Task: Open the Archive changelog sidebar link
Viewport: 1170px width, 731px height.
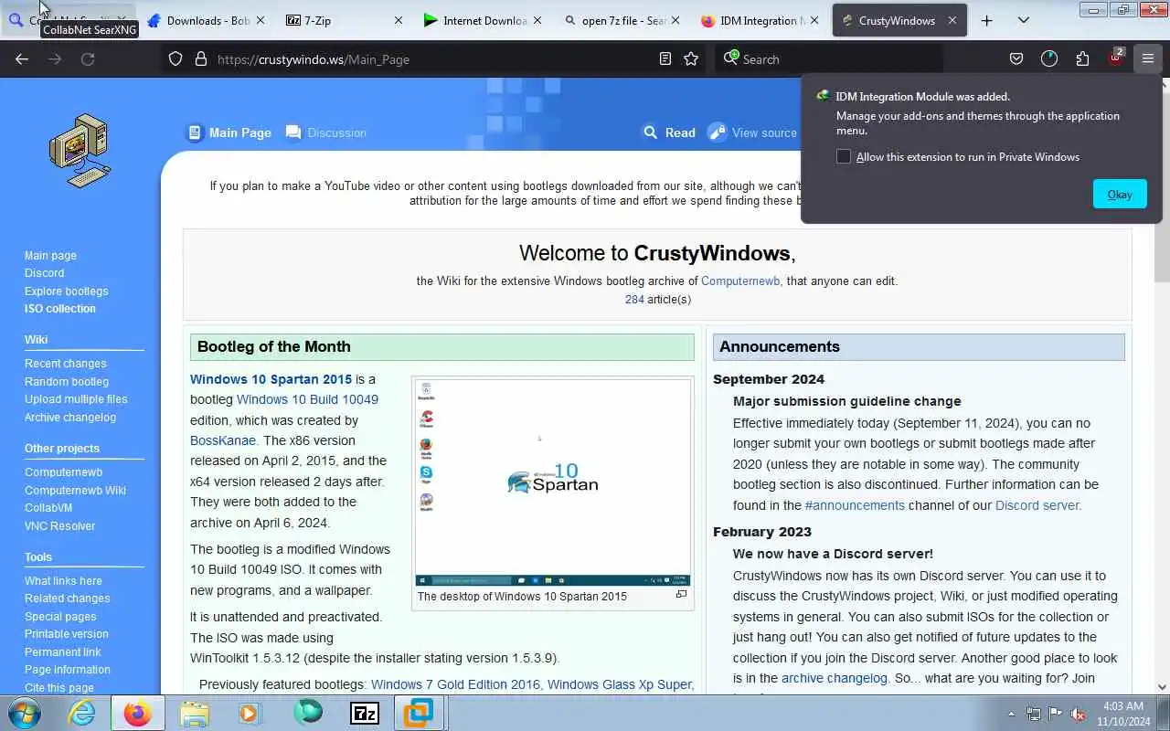Action: (70, 418)
